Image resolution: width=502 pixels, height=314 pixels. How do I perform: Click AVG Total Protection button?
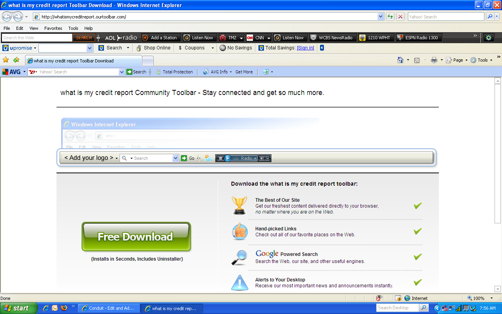click(x=174, y=72)
